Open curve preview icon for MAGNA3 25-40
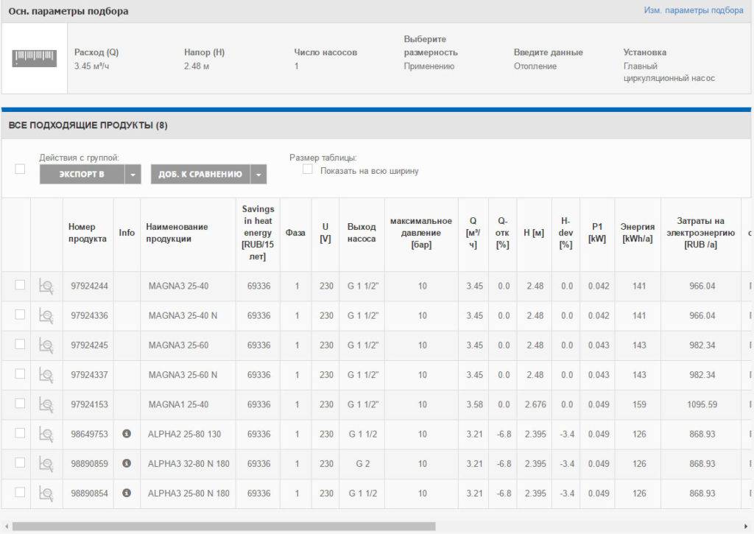The width and height of the screenshot is (754, 534). (46, 287)
